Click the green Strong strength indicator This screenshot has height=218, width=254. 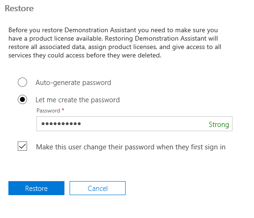[x=219, y=124]
